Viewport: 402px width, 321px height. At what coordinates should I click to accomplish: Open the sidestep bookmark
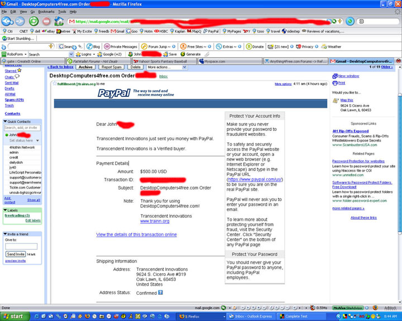pos(291,31)
